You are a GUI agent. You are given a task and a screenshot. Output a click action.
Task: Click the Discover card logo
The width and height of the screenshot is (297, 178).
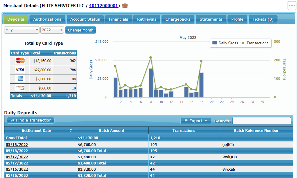[x=20, y=88]
